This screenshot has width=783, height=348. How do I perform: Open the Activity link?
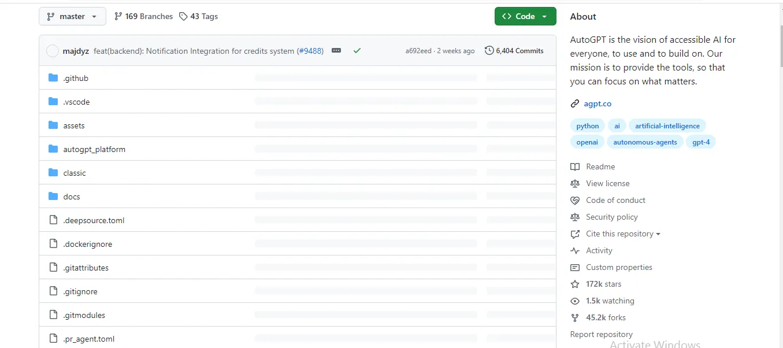pos(599,250)
